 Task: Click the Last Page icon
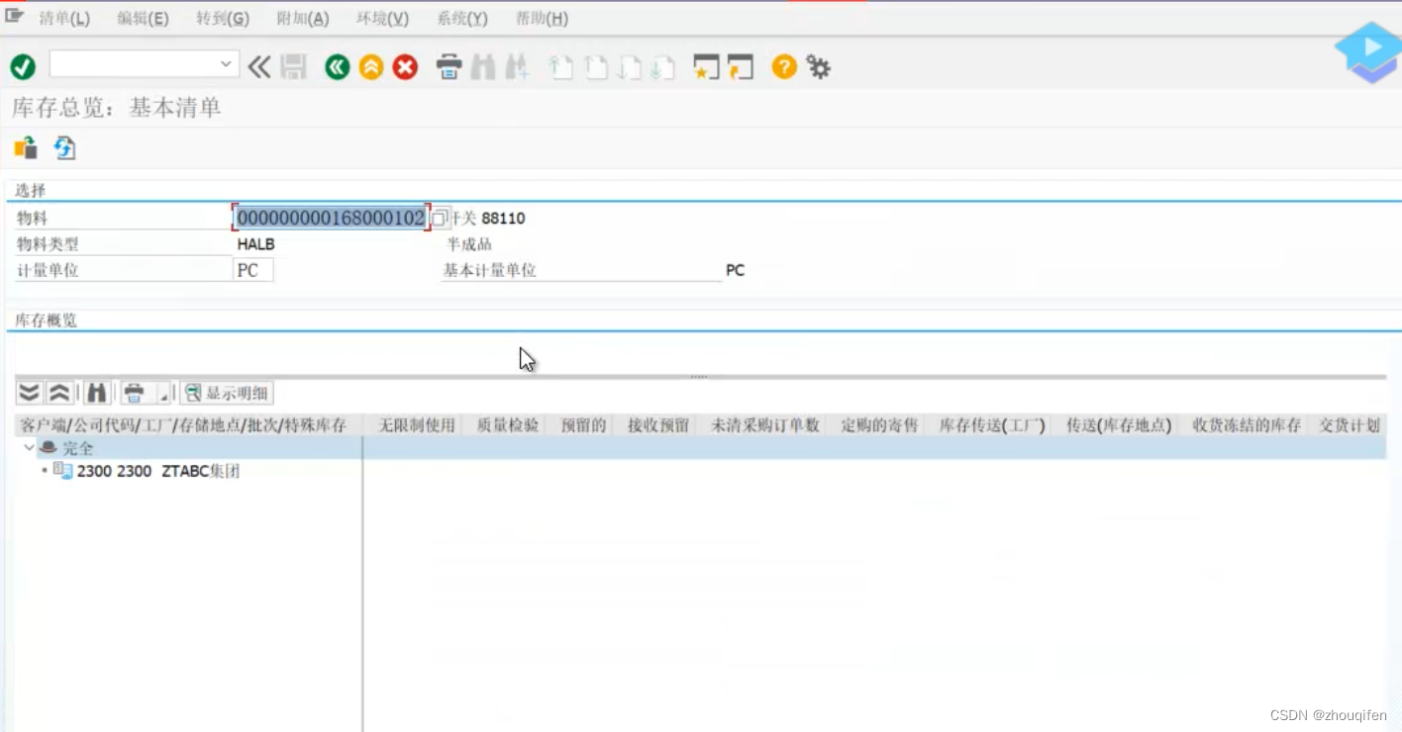[662, 67]
